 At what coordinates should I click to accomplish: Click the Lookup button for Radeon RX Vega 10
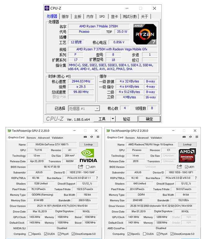point(187,144)
